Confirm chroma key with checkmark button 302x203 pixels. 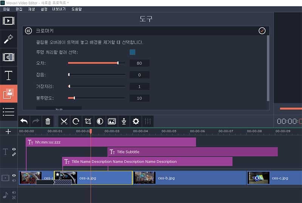tap(262, 31)
